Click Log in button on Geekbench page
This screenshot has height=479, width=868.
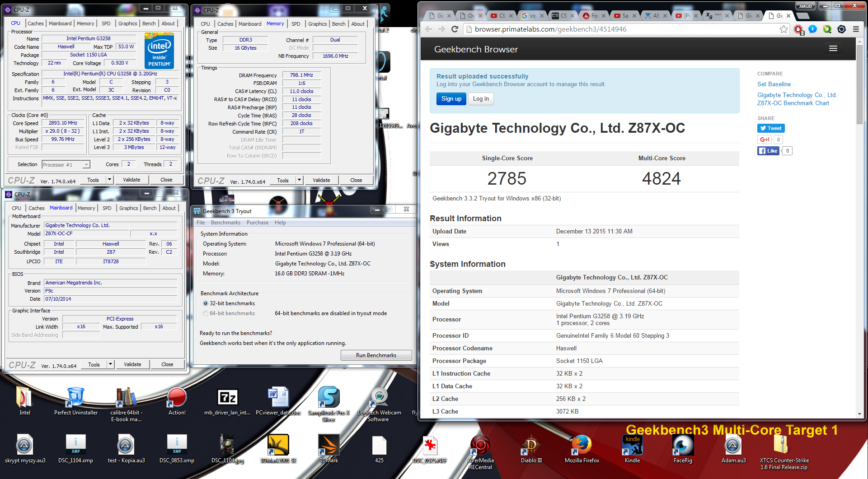(481, 99)
